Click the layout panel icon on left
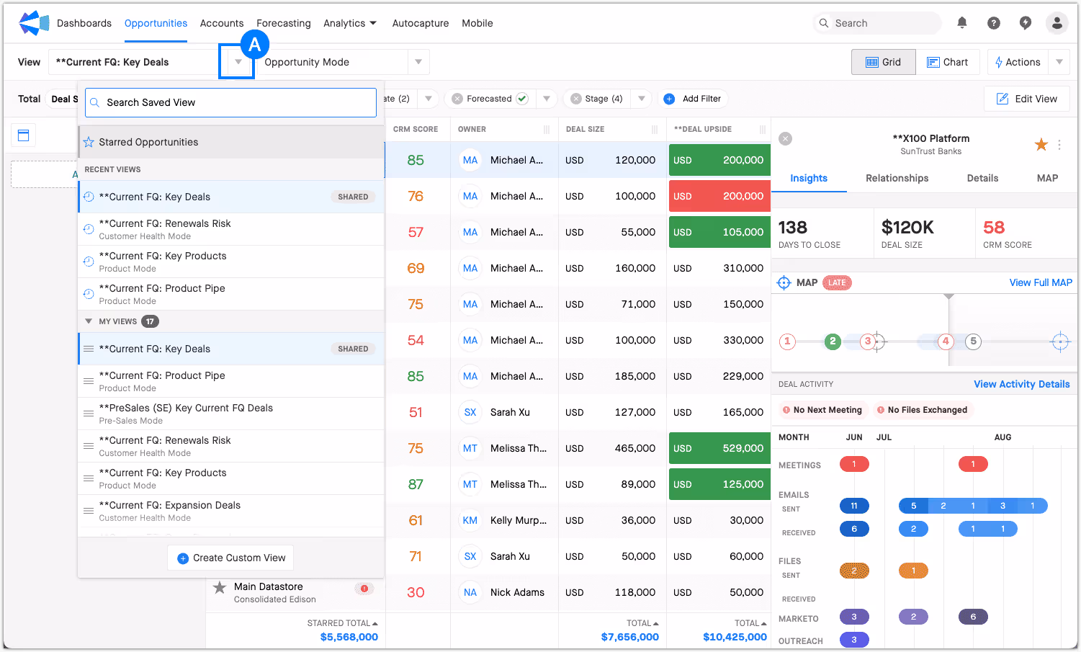The width and height of the screenshot is (1081, 652). (23, 135)
